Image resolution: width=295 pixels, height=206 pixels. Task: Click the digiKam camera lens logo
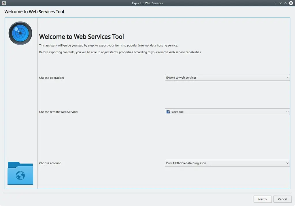point(21,33)
